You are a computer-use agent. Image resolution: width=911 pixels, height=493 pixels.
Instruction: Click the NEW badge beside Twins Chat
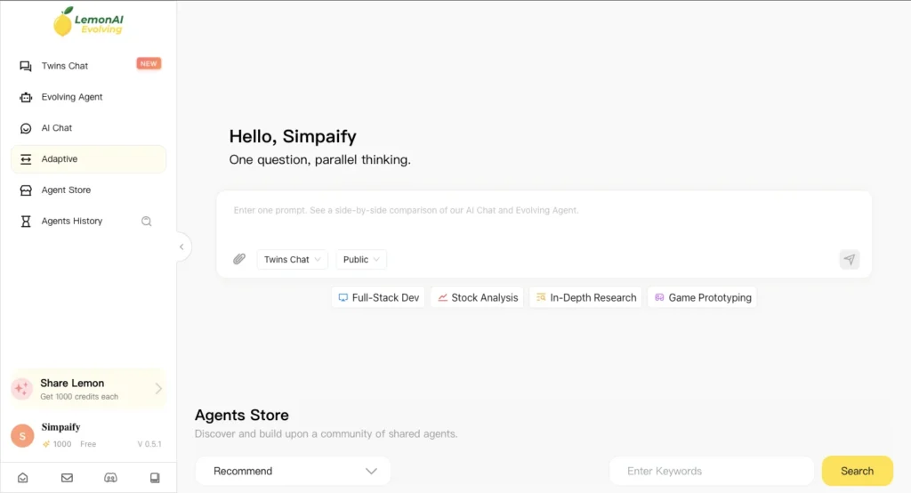point(149,63)
